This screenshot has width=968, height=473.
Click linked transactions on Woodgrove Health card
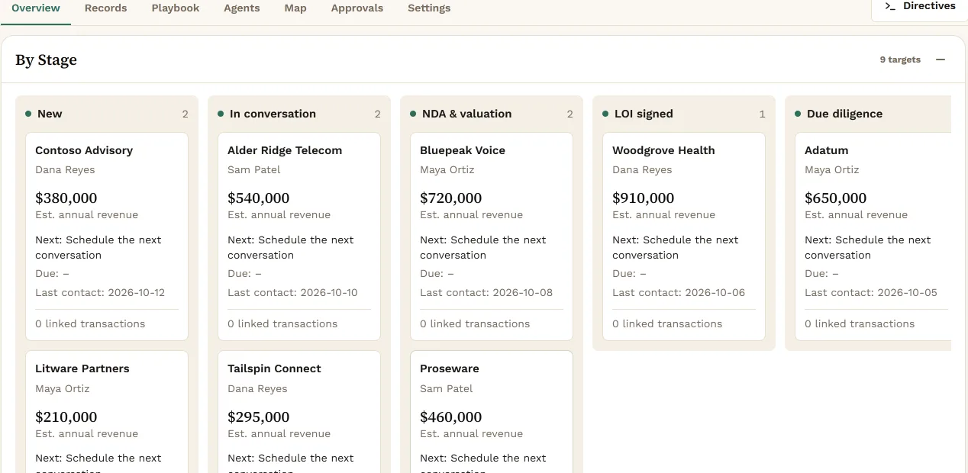point(667,323)
